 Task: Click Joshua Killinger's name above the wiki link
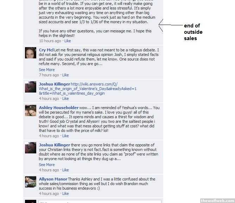[x=55, y=84]
